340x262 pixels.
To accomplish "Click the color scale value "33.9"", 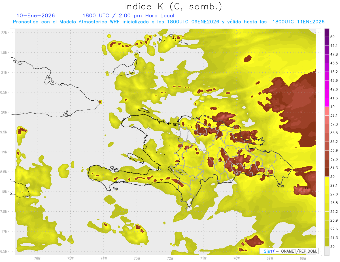I will tap(334, 150).
